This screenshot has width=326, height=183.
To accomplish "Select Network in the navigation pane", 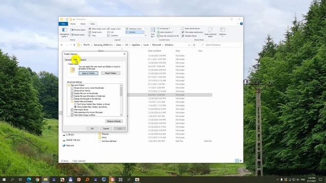I will (68, 145).
